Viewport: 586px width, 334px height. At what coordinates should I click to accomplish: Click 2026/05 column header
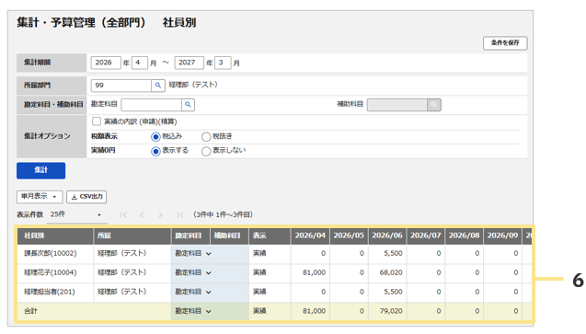[349, 236]
